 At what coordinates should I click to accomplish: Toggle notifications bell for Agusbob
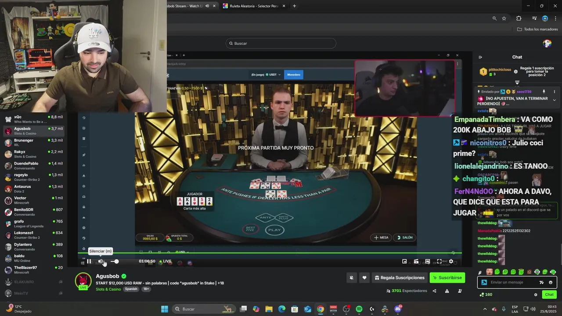[351, 277]
